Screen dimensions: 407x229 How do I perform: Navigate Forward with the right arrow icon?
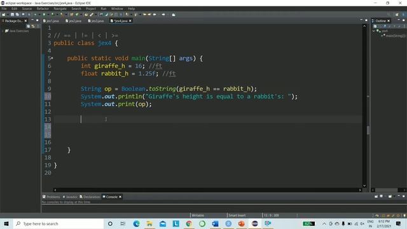click(163, 15)
